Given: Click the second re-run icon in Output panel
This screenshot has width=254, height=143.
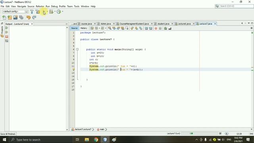Looking at the screenshot, I should coord(7,32).
